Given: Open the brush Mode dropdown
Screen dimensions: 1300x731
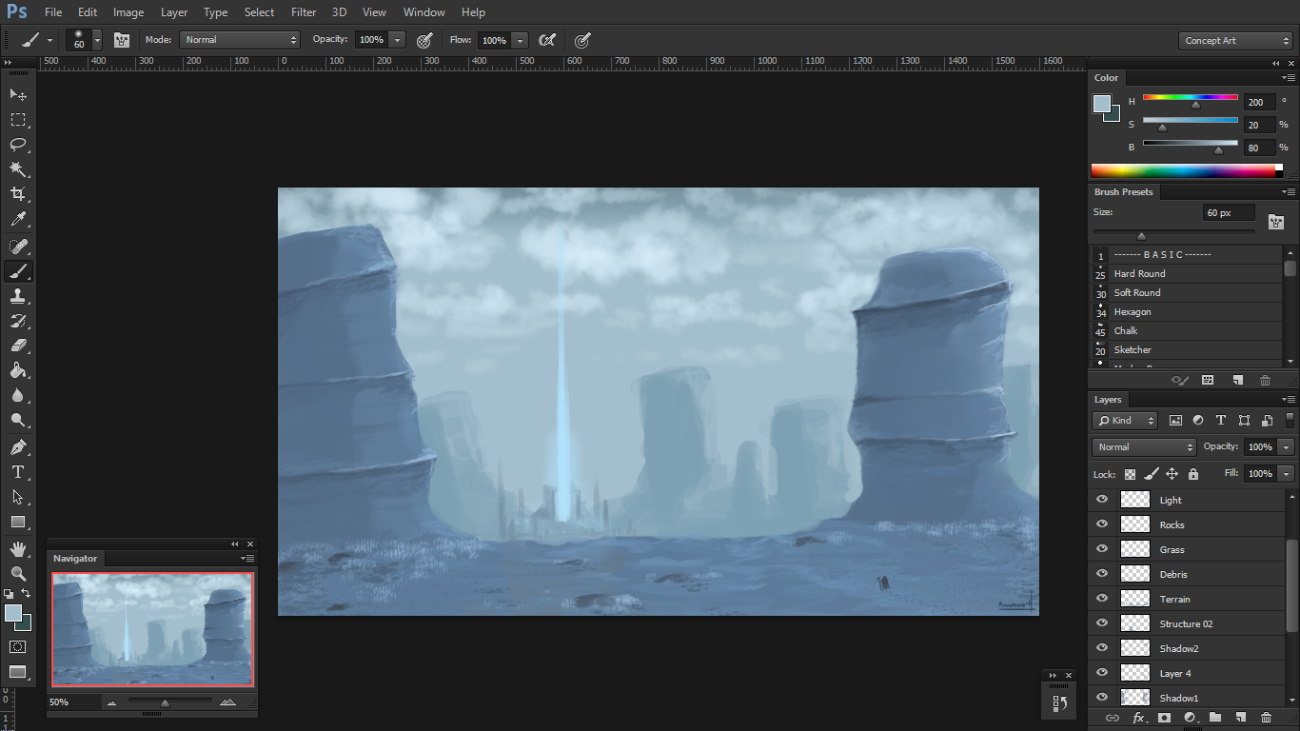Looking at the screenshot, I should pos(240,40).
